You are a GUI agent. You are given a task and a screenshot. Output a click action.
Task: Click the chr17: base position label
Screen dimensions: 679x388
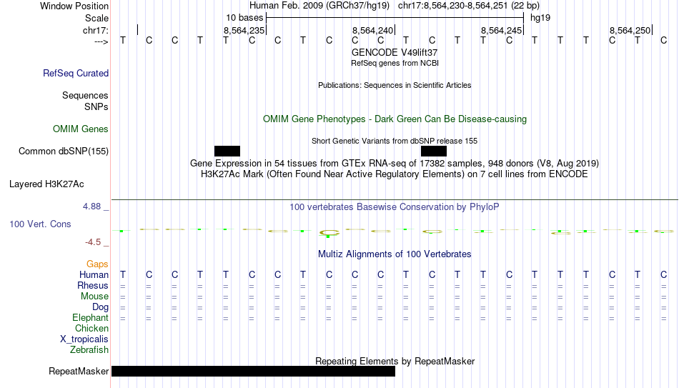[96, 30]
